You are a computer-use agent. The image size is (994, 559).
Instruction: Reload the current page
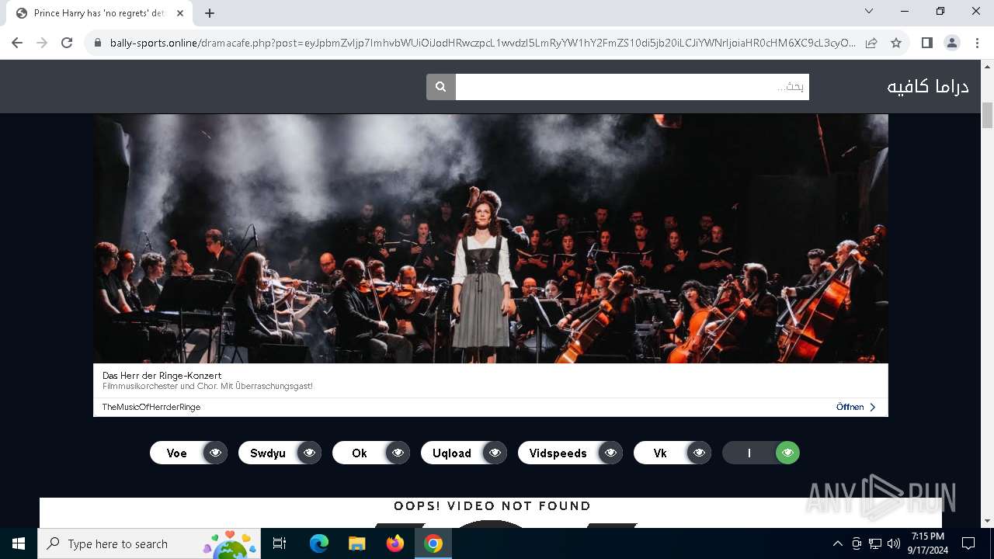[67, 43]
